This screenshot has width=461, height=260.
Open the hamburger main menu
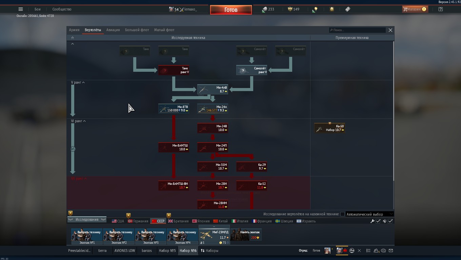coord(21,9)
